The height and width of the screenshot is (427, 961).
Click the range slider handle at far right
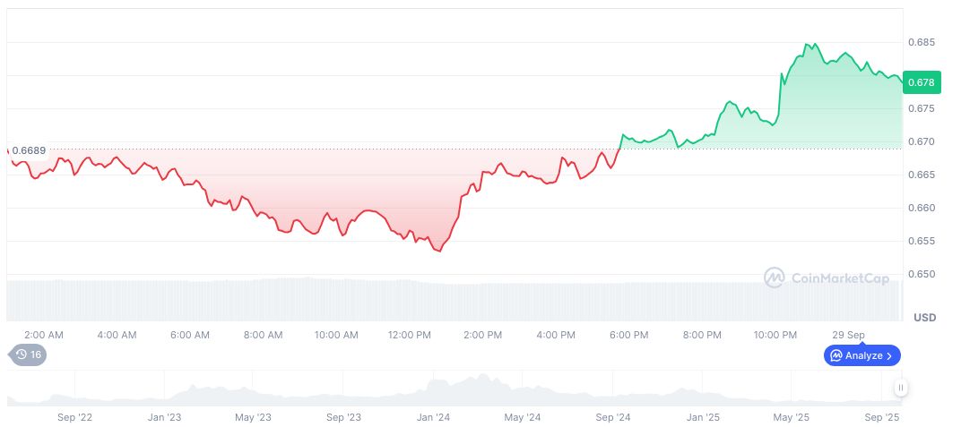tap(900, 388)
